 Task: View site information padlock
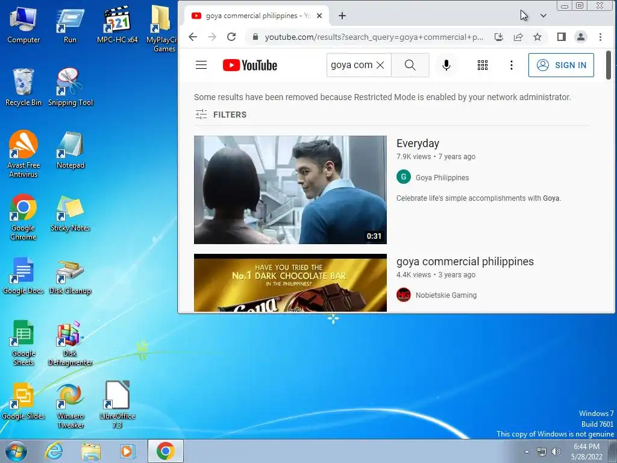click(255, 37)
